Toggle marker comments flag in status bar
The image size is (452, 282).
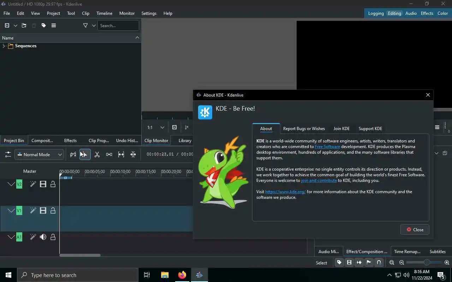pos(369,262)
